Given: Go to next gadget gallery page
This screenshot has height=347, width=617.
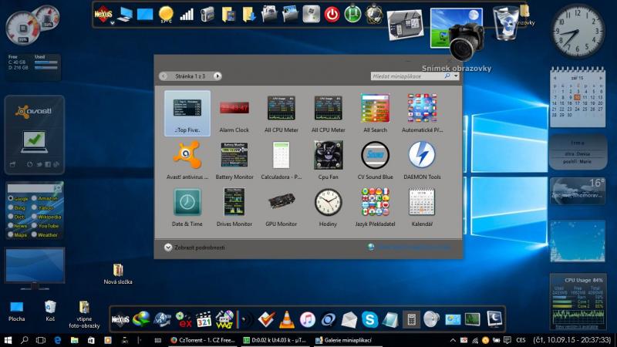Looking at the screenshot, I should pos(217,76).
